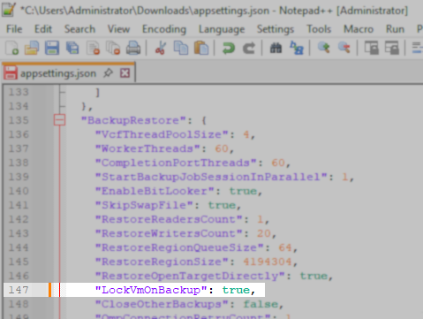Viewport: 423px width, 319px height.
Task: Print the document with the printer icon
Action: point(133,48)
